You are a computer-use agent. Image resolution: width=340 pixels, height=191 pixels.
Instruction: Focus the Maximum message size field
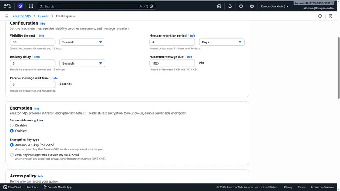coord(172,63)
